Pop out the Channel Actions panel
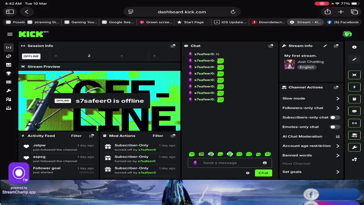The image size is (364, 205). click(336, 87)
